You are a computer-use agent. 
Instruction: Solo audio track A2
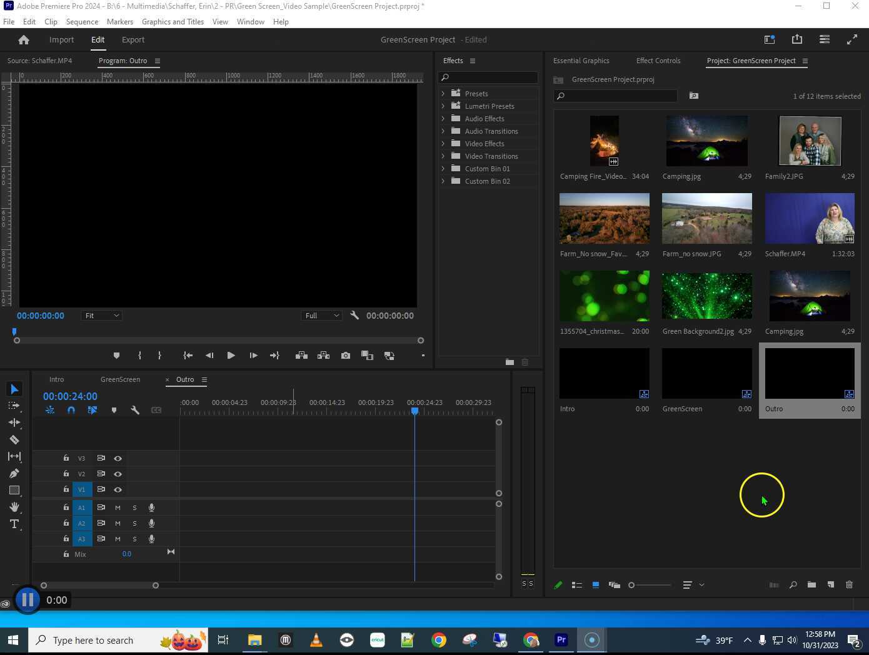[134, 523]
